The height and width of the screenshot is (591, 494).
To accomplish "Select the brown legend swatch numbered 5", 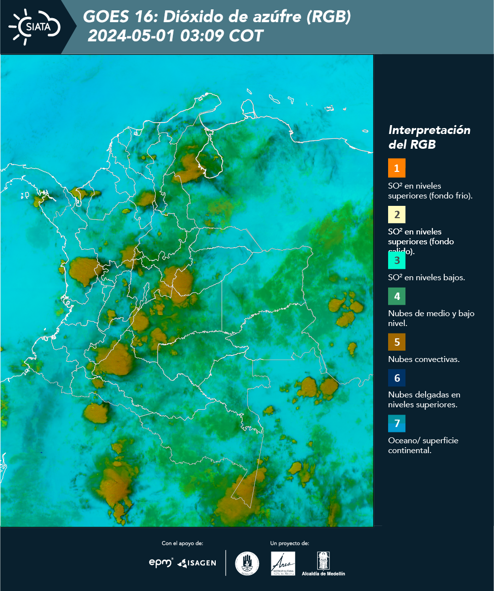I will 396,342.
